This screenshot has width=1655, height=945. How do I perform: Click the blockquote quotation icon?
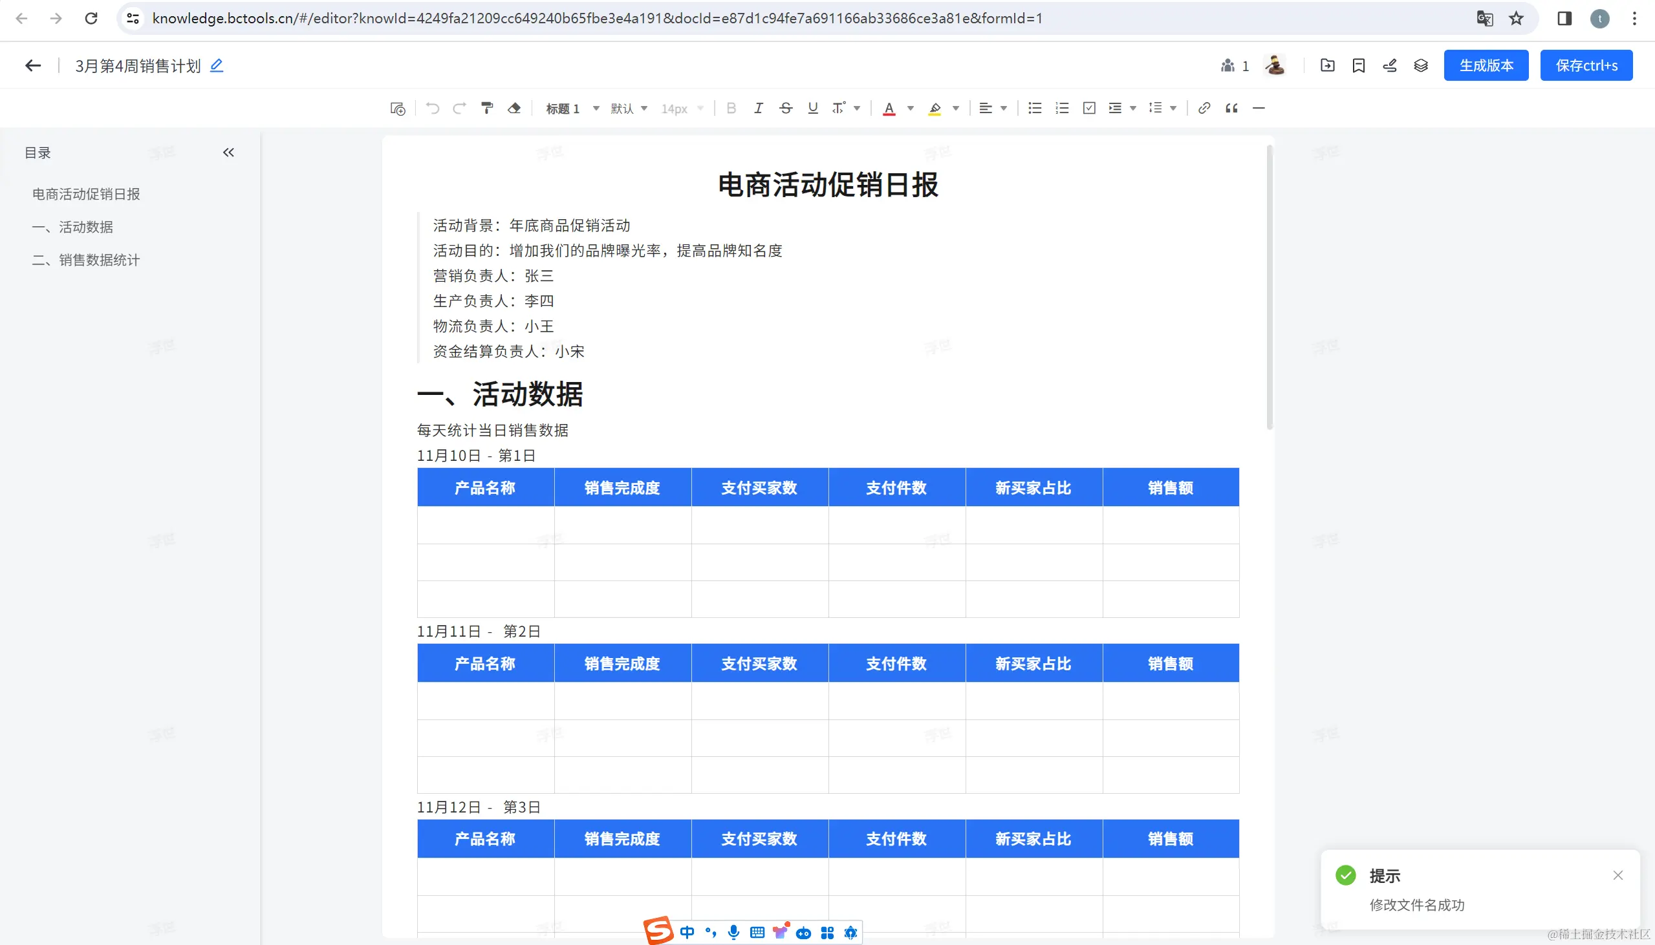point(1231,109)
